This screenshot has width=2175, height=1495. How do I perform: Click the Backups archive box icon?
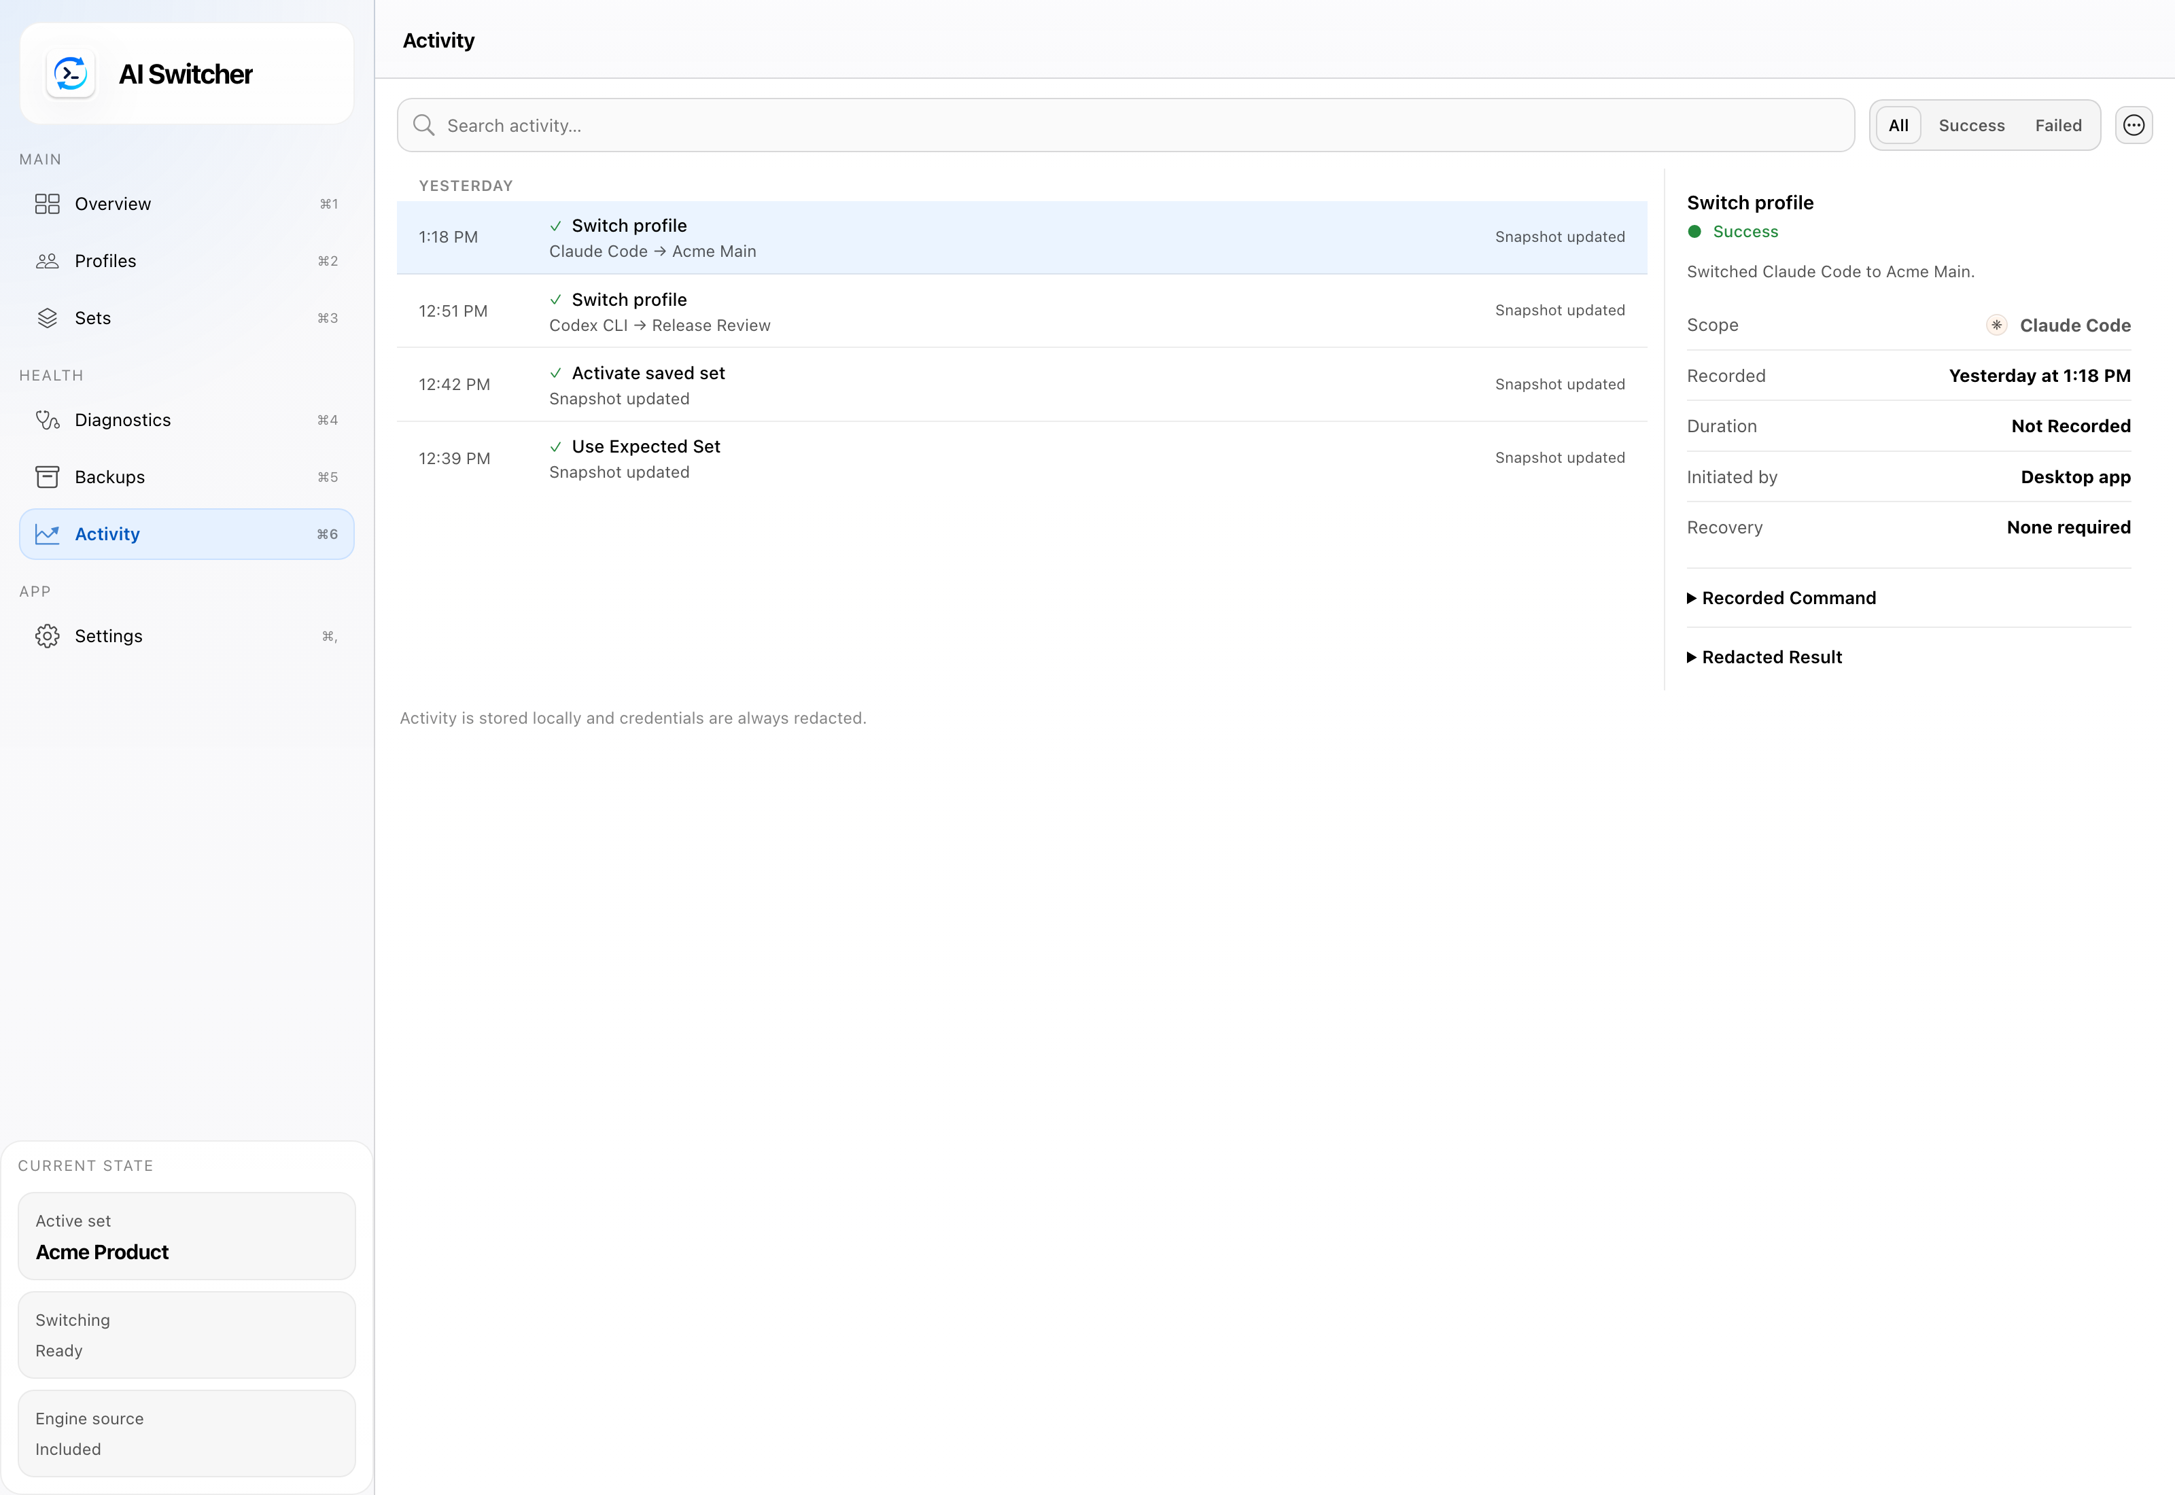pos(47,477)
